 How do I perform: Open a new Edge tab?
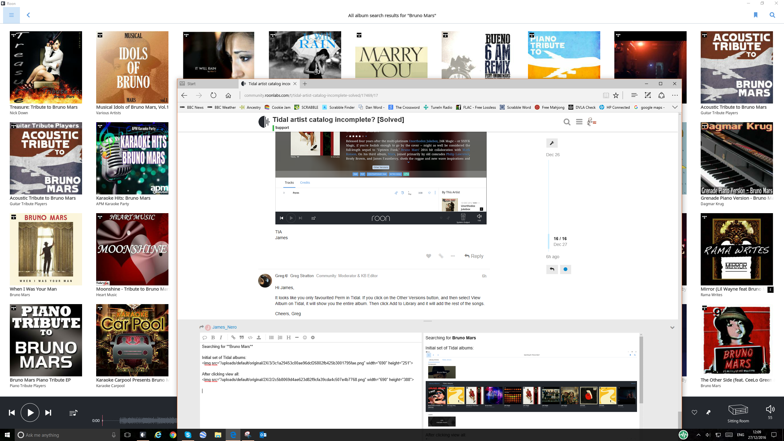(305, 84)
